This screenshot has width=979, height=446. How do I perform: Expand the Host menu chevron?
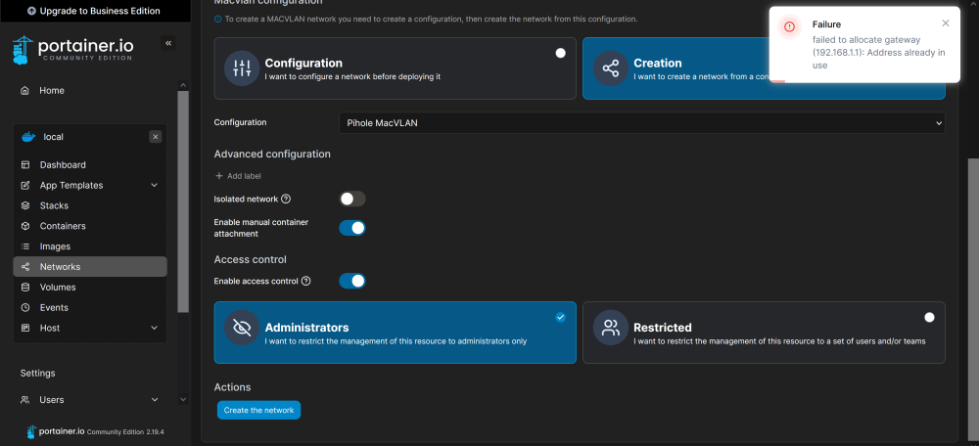[155, 328]
